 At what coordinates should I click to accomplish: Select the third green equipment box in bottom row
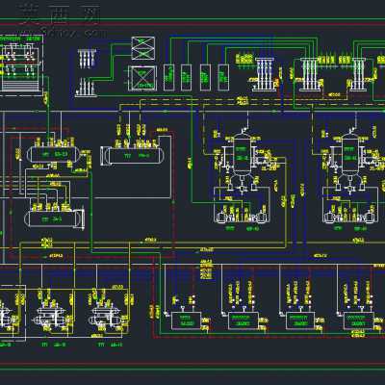pyautogui.click(x=300, y=321)
